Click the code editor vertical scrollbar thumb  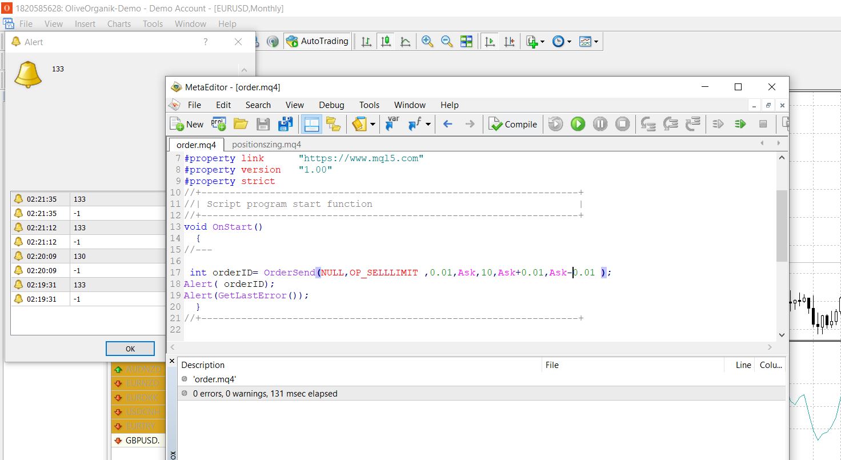(782, 226)
